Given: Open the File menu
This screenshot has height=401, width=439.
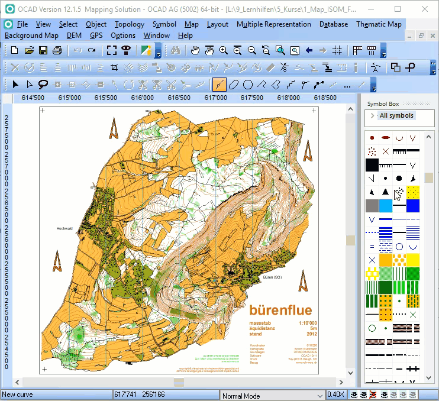Looking at the screenshot, I should click(22, 24).
